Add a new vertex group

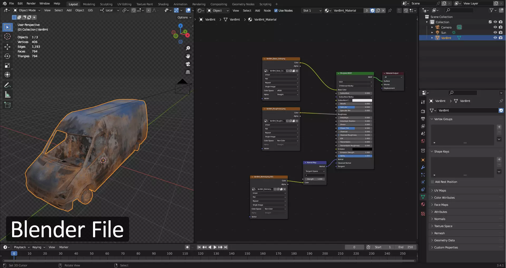[x=499, y=127]
